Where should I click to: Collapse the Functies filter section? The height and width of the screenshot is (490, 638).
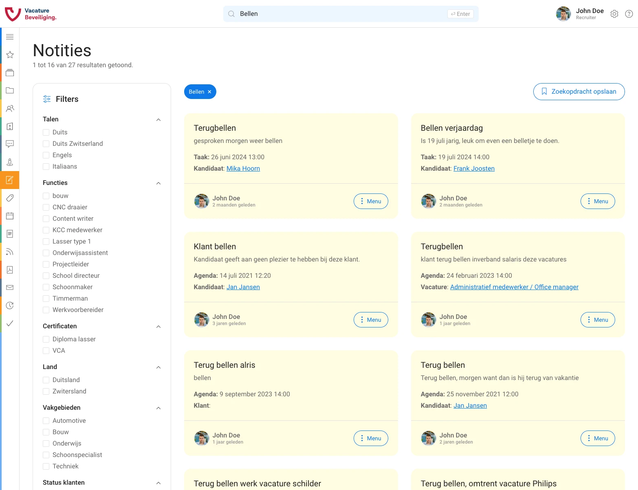[x=158, y=183]
